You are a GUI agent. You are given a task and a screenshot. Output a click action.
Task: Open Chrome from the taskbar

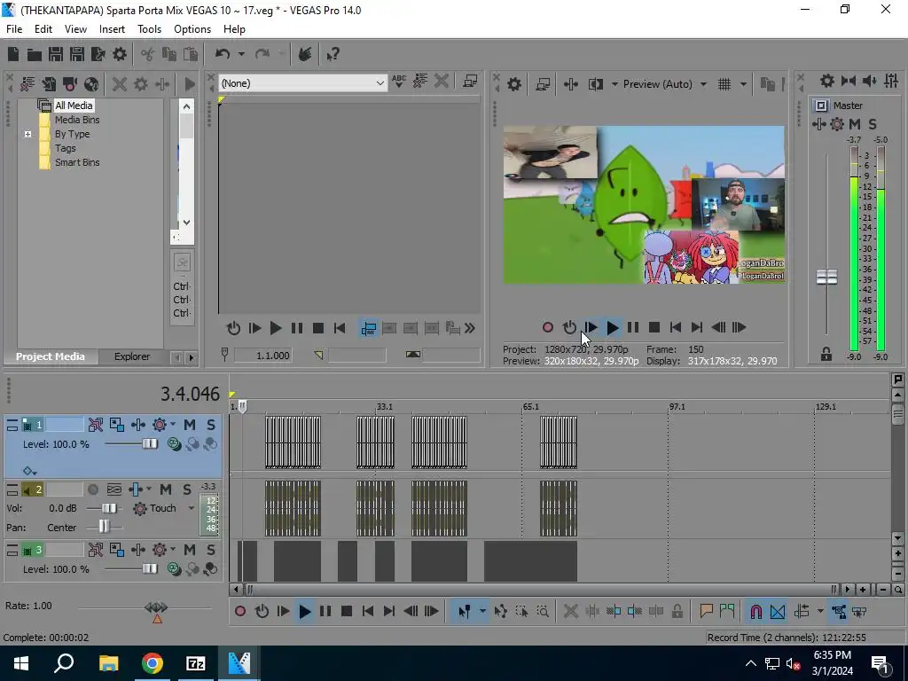click(x=153, y=663)
